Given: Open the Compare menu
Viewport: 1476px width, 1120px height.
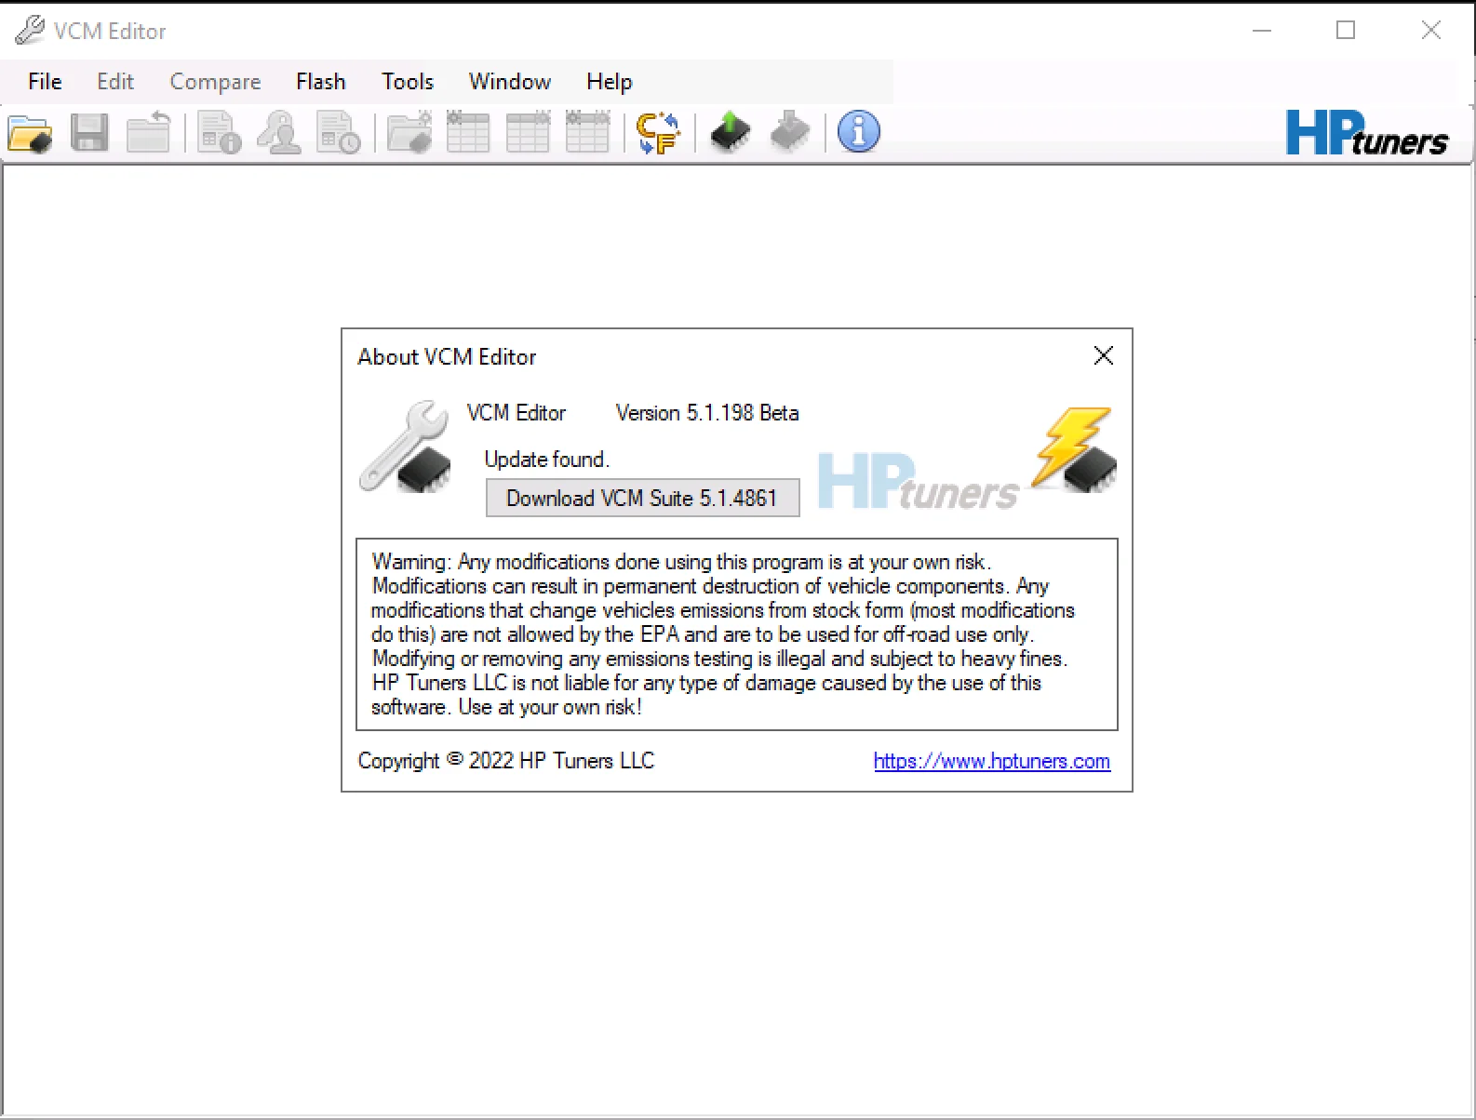Looking at the screenshot, I should 215,82.
